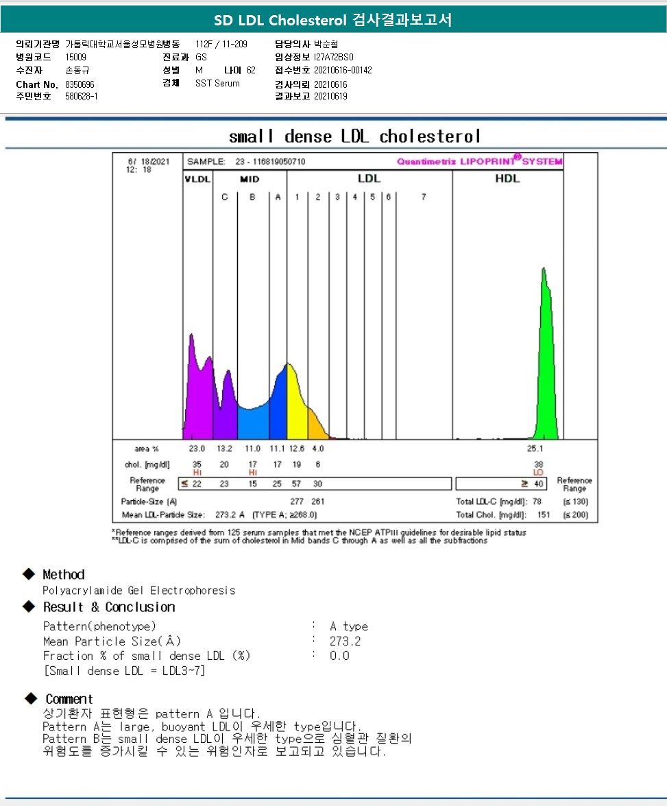Viewport: 667px width, 806px height.
Task: Select small dense LDL fraction '0.0'
Action: point(339,656)
